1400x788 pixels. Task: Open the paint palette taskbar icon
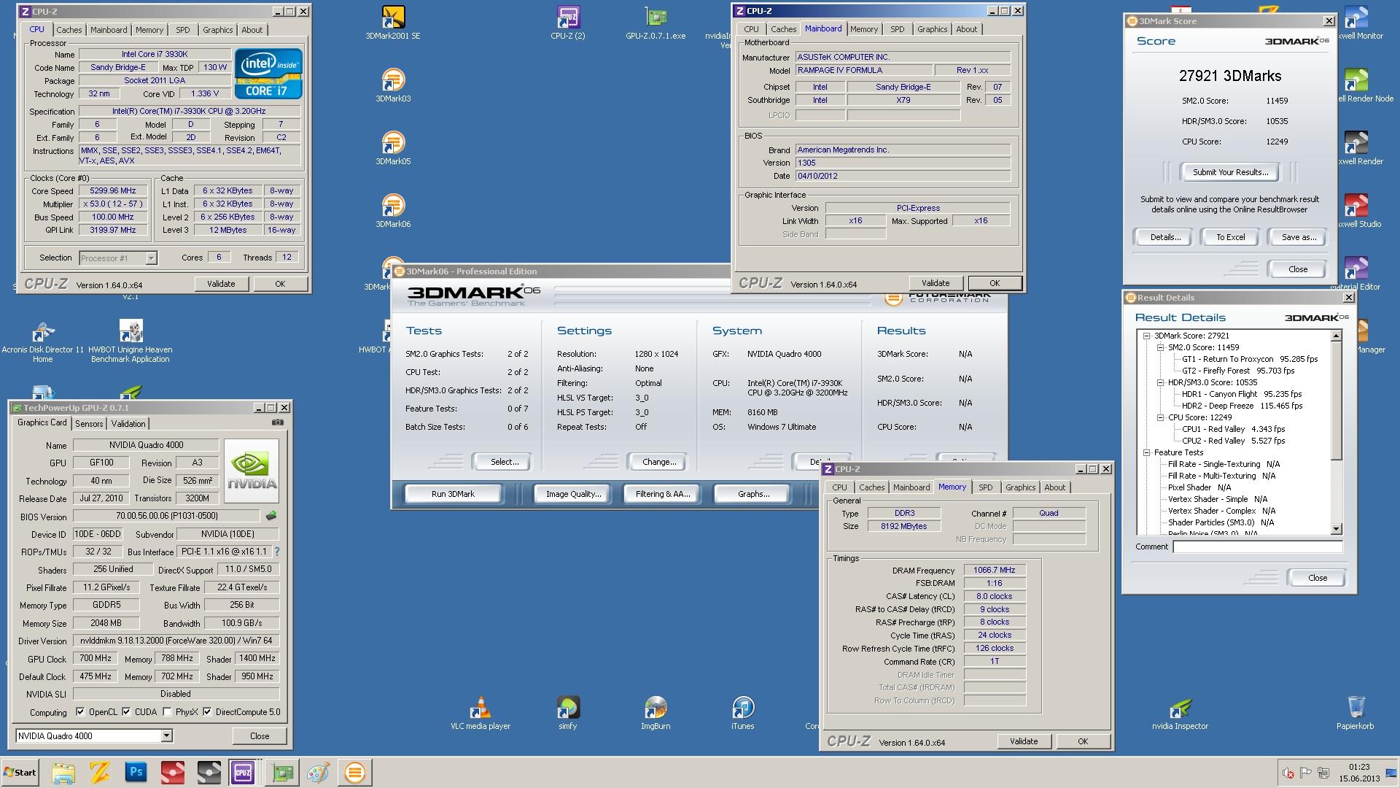point(319,773)
